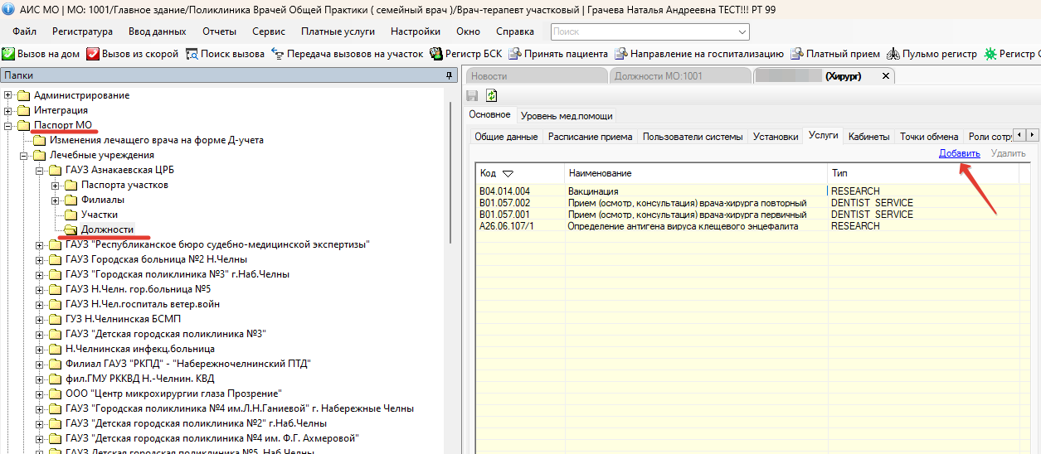1041x454 pixels.
Task: Click sort arrow on Код column
Action: [x=508, y=174]
